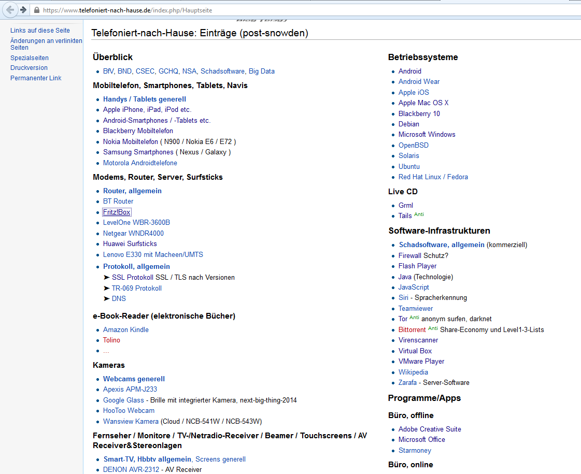The image size is (581, 474).
Task: Open the OpenBSD operating system link
Action: coord(413,145)
